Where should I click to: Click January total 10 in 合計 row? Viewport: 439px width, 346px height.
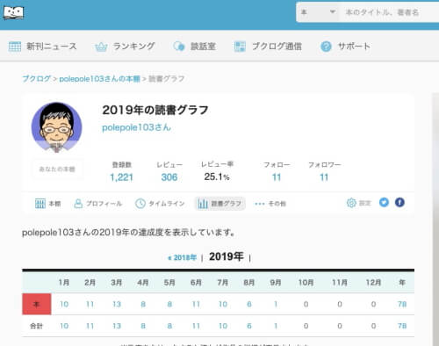[64, 326]
